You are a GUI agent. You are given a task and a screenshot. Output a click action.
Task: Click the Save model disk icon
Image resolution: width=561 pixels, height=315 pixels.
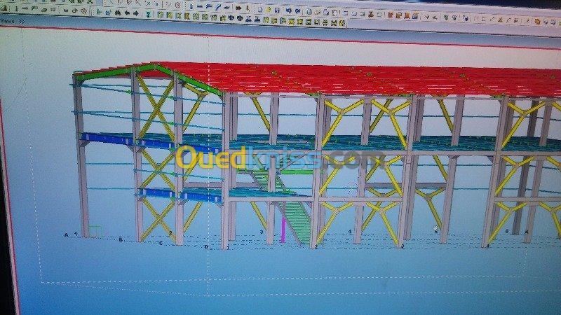pyautogui.click(x=277, y=10)
